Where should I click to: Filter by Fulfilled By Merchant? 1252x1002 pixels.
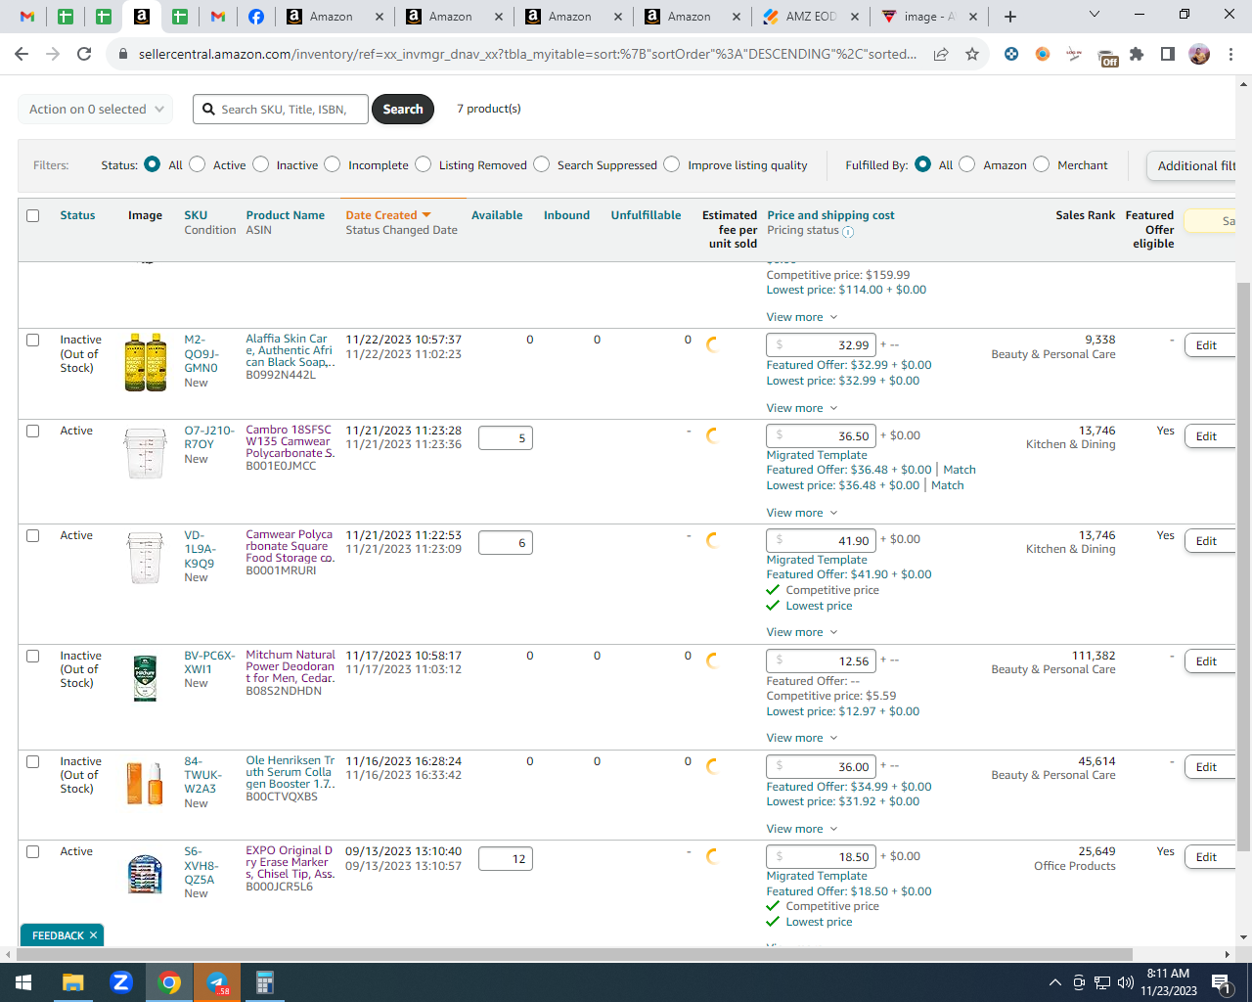point(1042,164)
